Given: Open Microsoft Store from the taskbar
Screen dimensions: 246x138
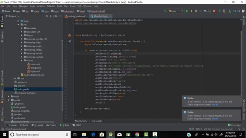Looking at the screenshot, I should (x=102, y=135).
